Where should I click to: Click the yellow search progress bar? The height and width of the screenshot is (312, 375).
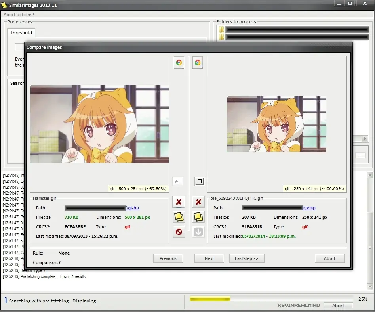coord(210,299)
